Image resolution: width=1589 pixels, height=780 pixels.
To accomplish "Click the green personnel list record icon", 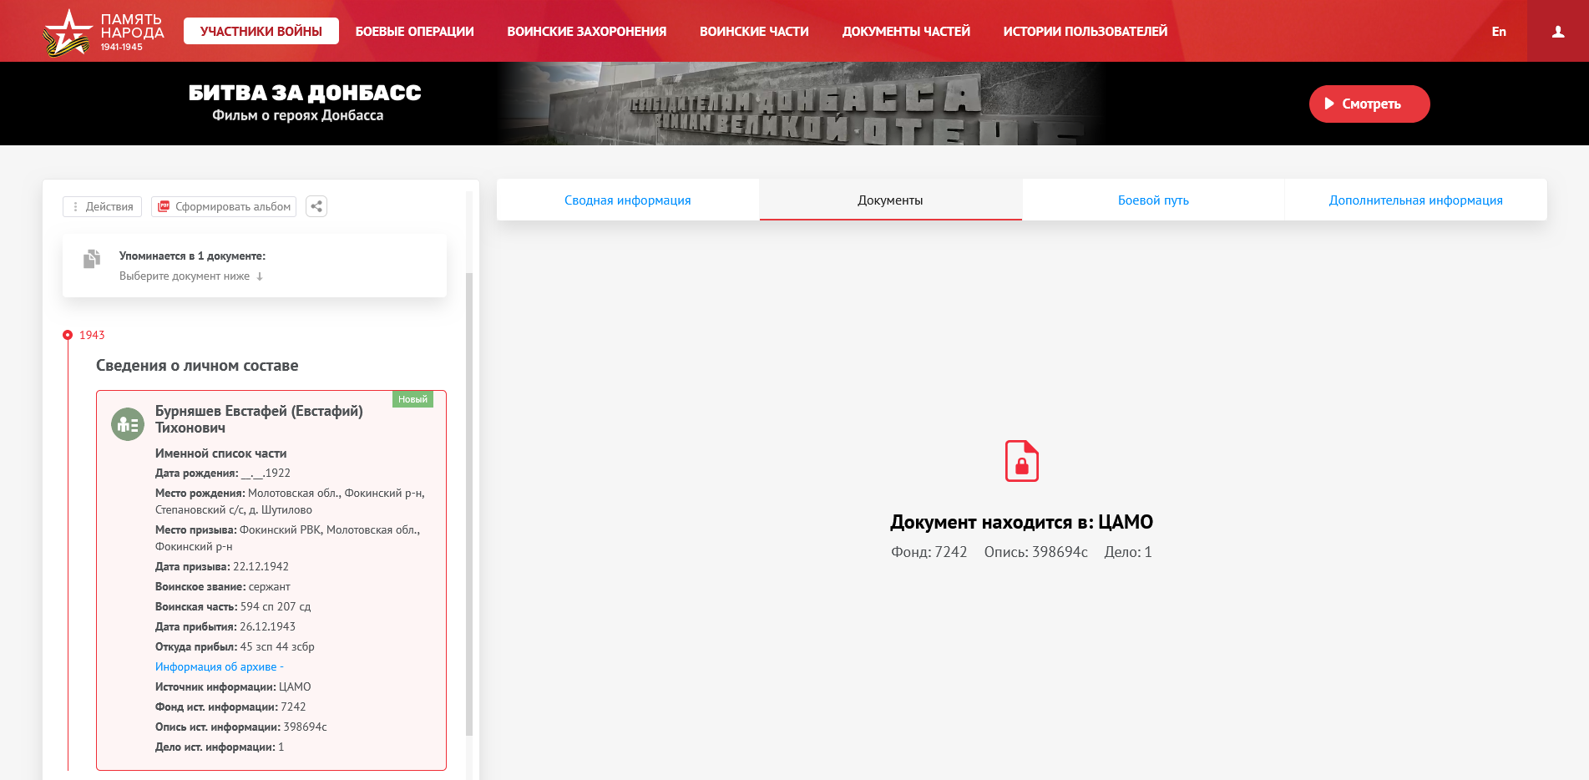I will tap(128, 425).
